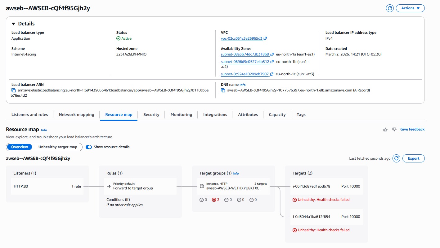Click the Export button
The width and height of the screenshot is (440, 248).
click(x=413, y=158)
